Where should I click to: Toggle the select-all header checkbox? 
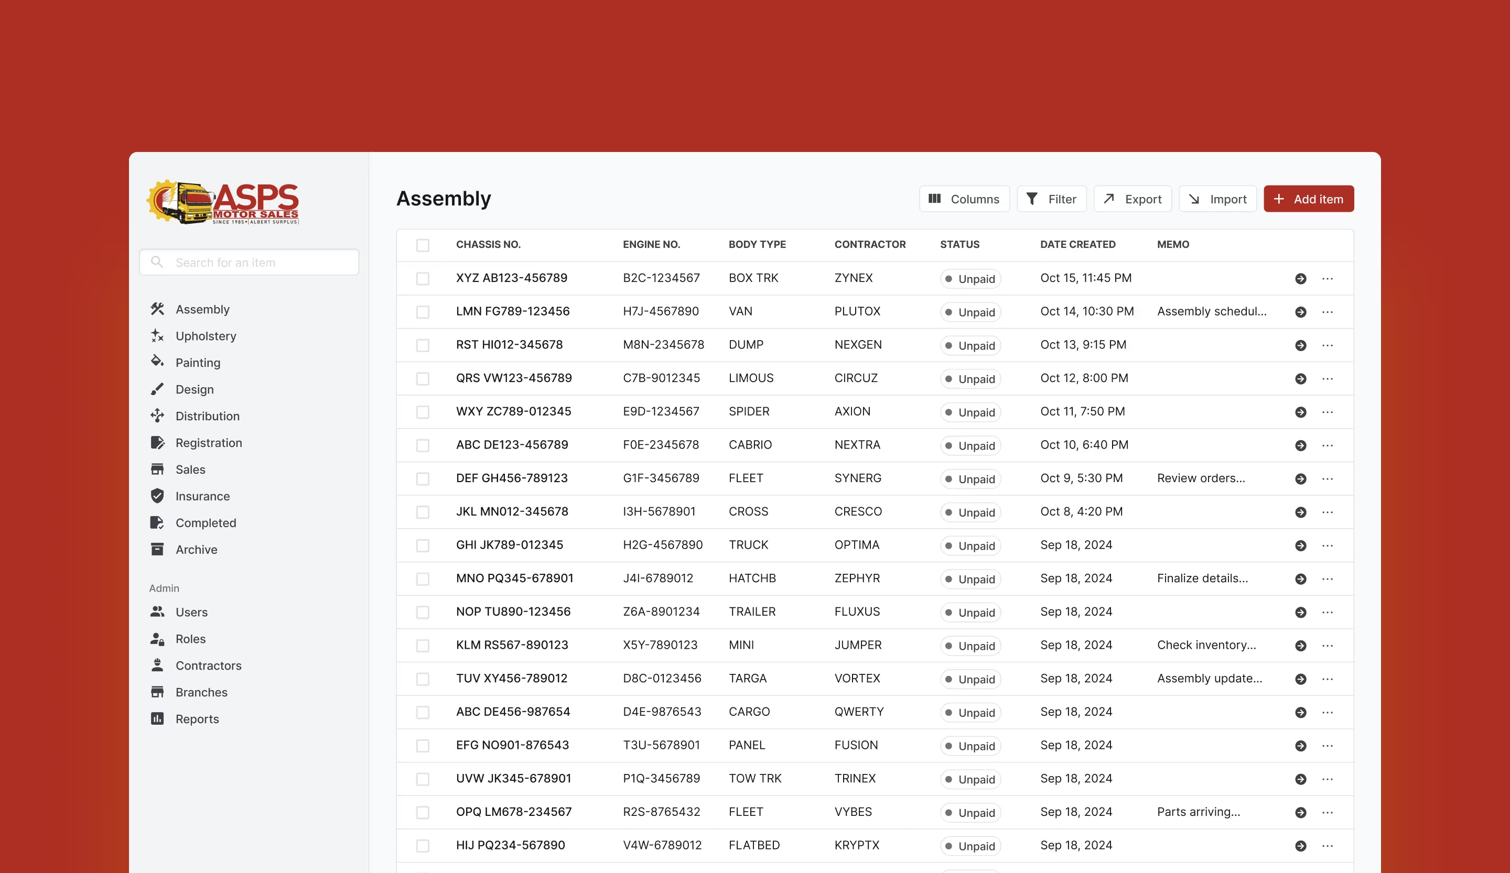click(x=423, y=245)
